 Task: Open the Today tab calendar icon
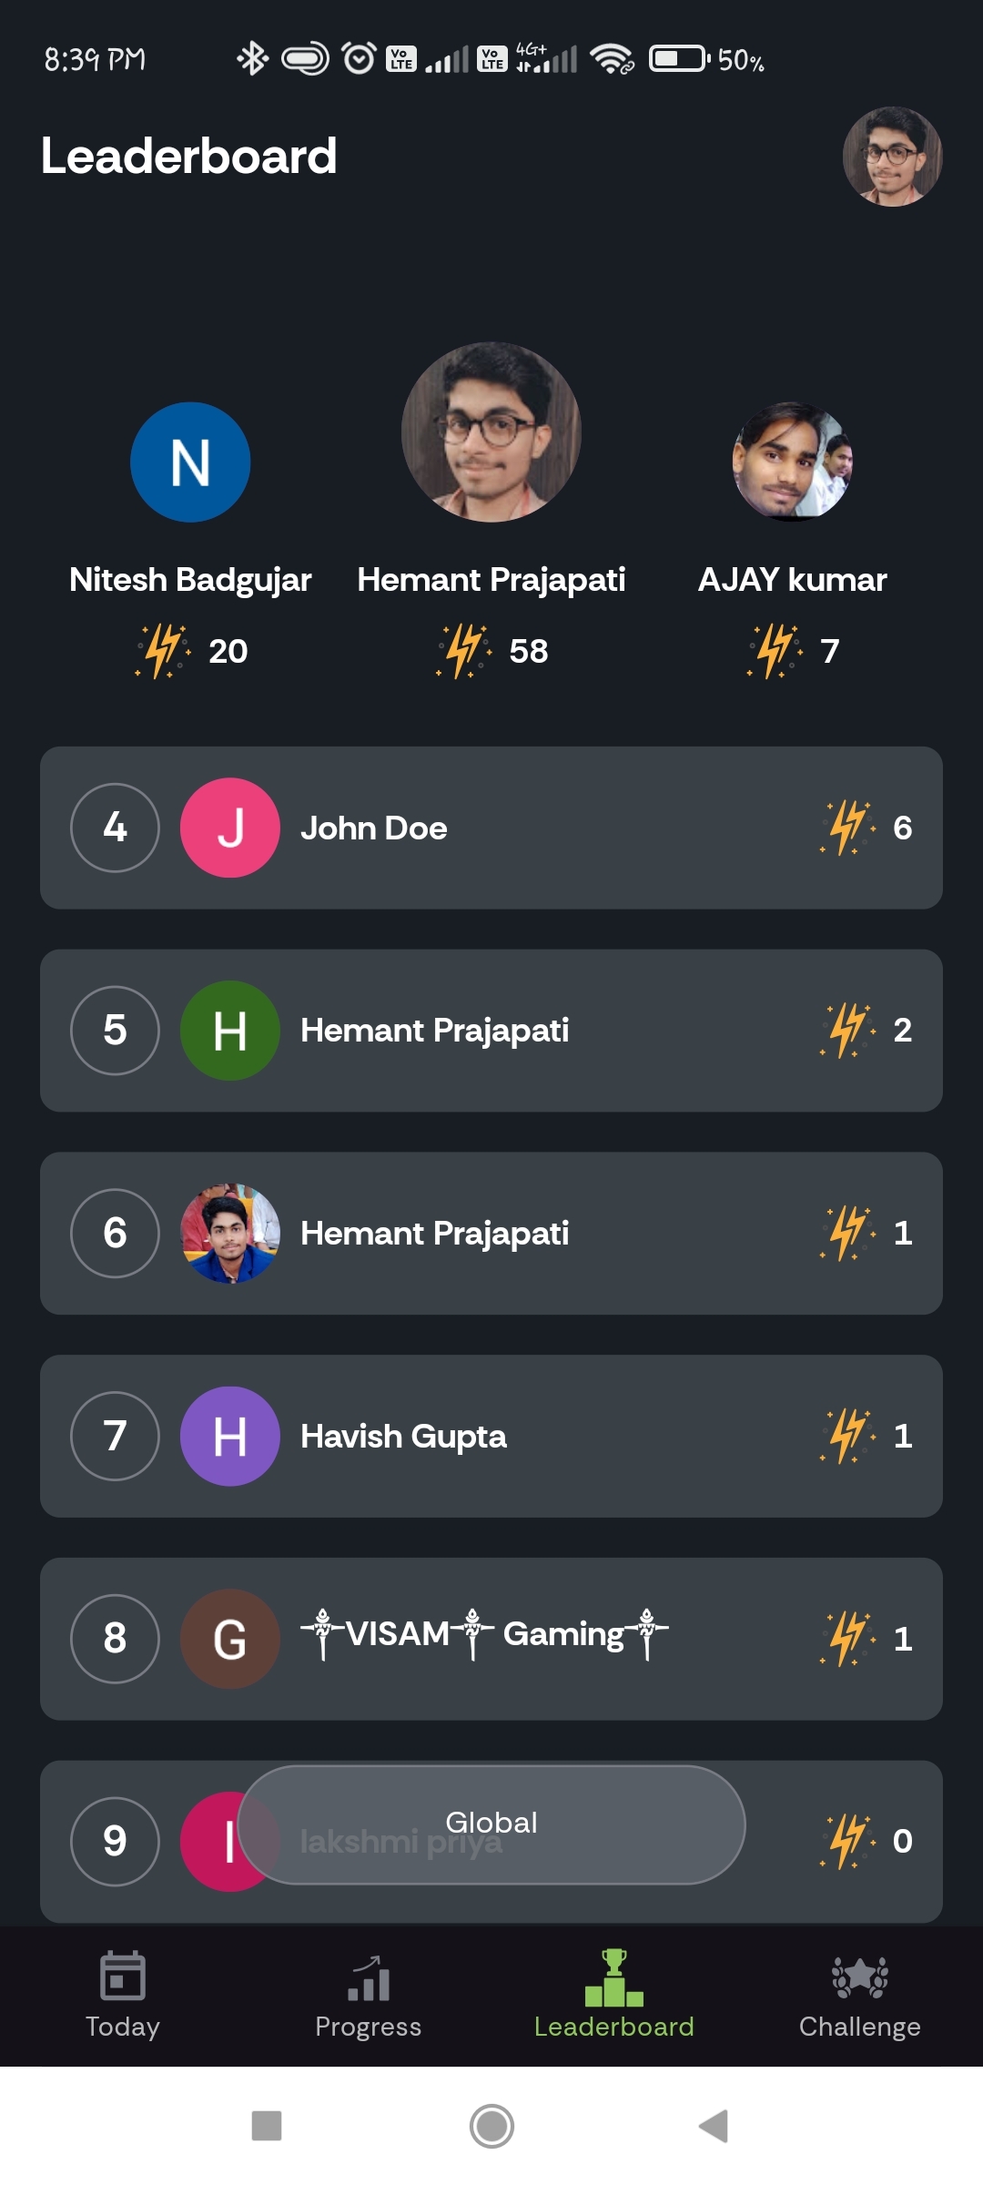click(x=122, y=1976)
